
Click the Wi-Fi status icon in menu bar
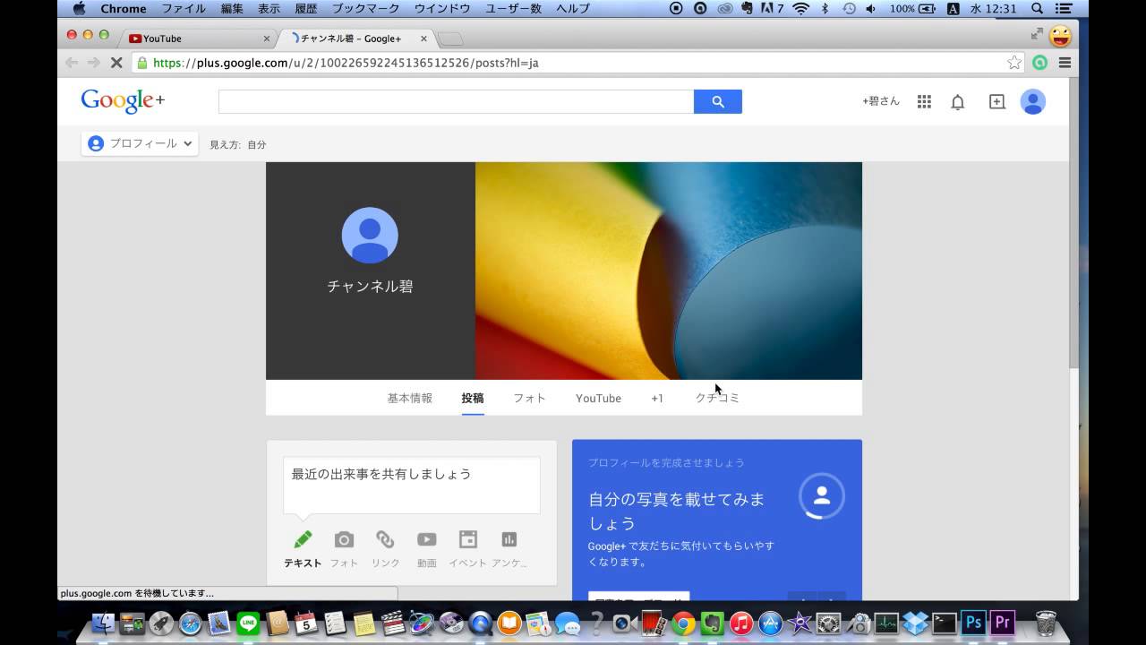800,8
